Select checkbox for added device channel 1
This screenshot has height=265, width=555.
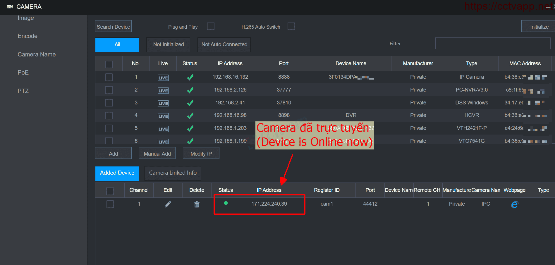pos(110,204)
